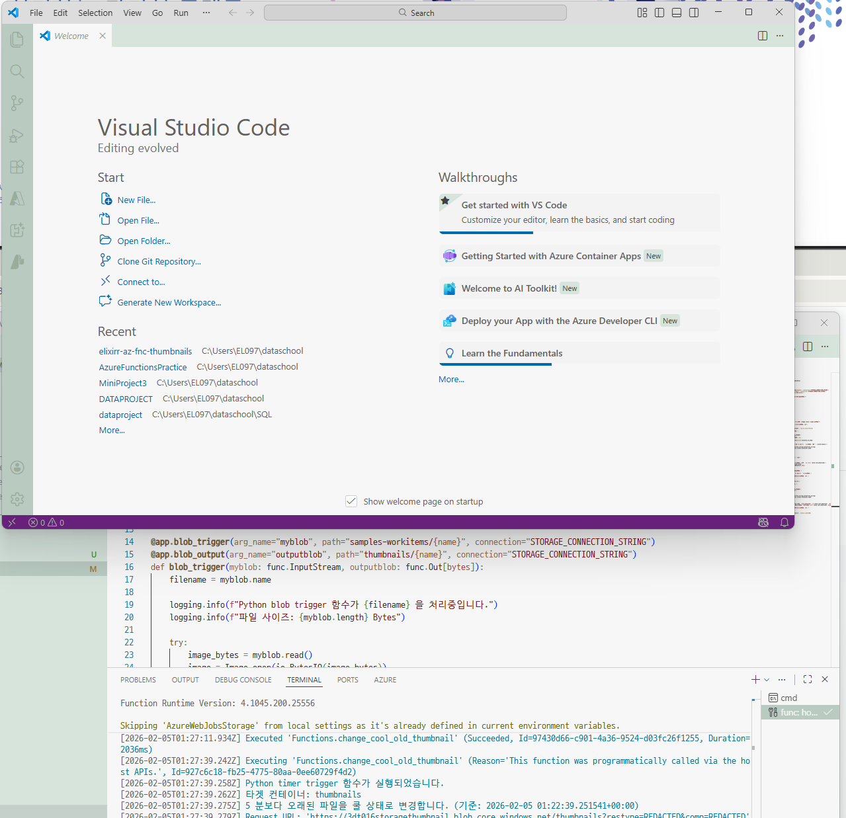The image size is (846, 818).
Task: Click Generate New Workspace link
Action: [x=169, y=302]
